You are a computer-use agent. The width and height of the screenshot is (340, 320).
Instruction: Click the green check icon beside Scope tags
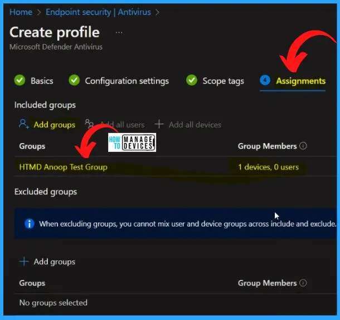192,80
